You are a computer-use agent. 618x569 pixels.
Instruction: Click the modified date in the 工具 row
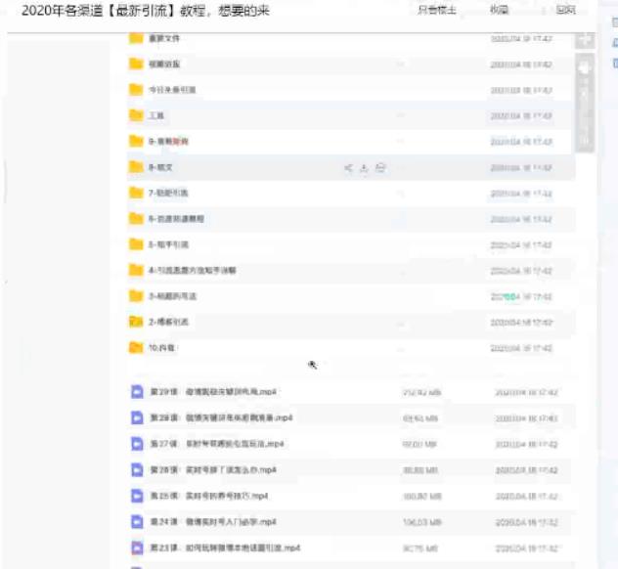(521, 115)
